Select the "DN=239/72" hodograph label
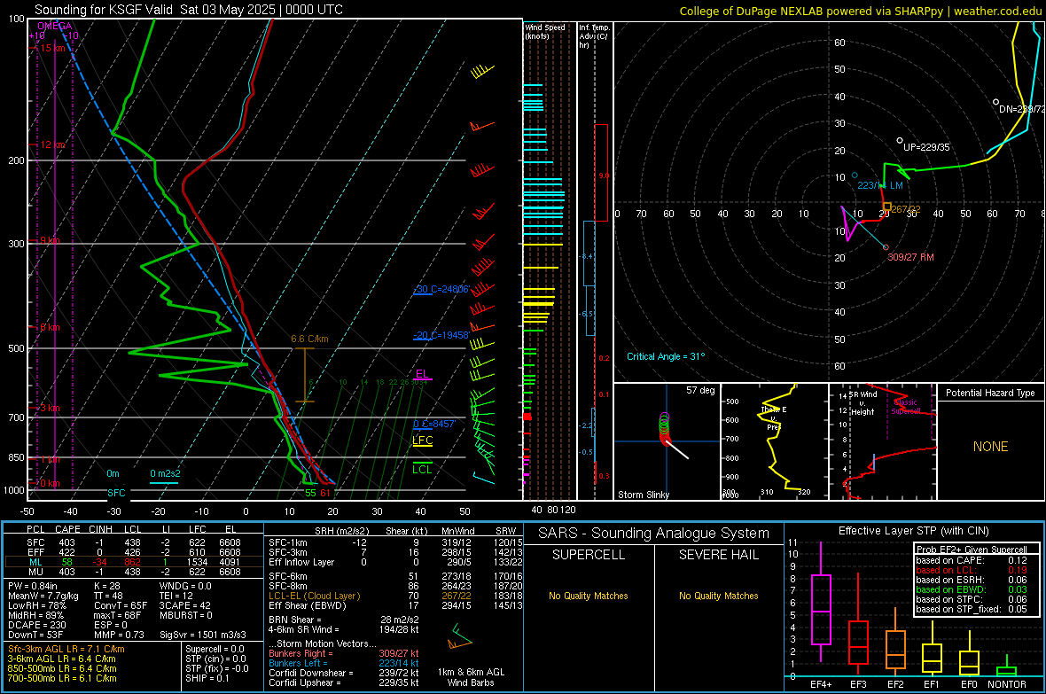The height and width of the screenshot is (694, 1046). [x=1022, y=109]
